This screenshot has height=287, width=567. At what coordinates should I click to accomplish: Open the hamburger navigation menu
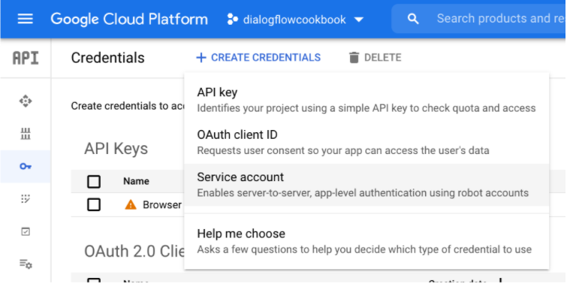click(x=26, y=19)
